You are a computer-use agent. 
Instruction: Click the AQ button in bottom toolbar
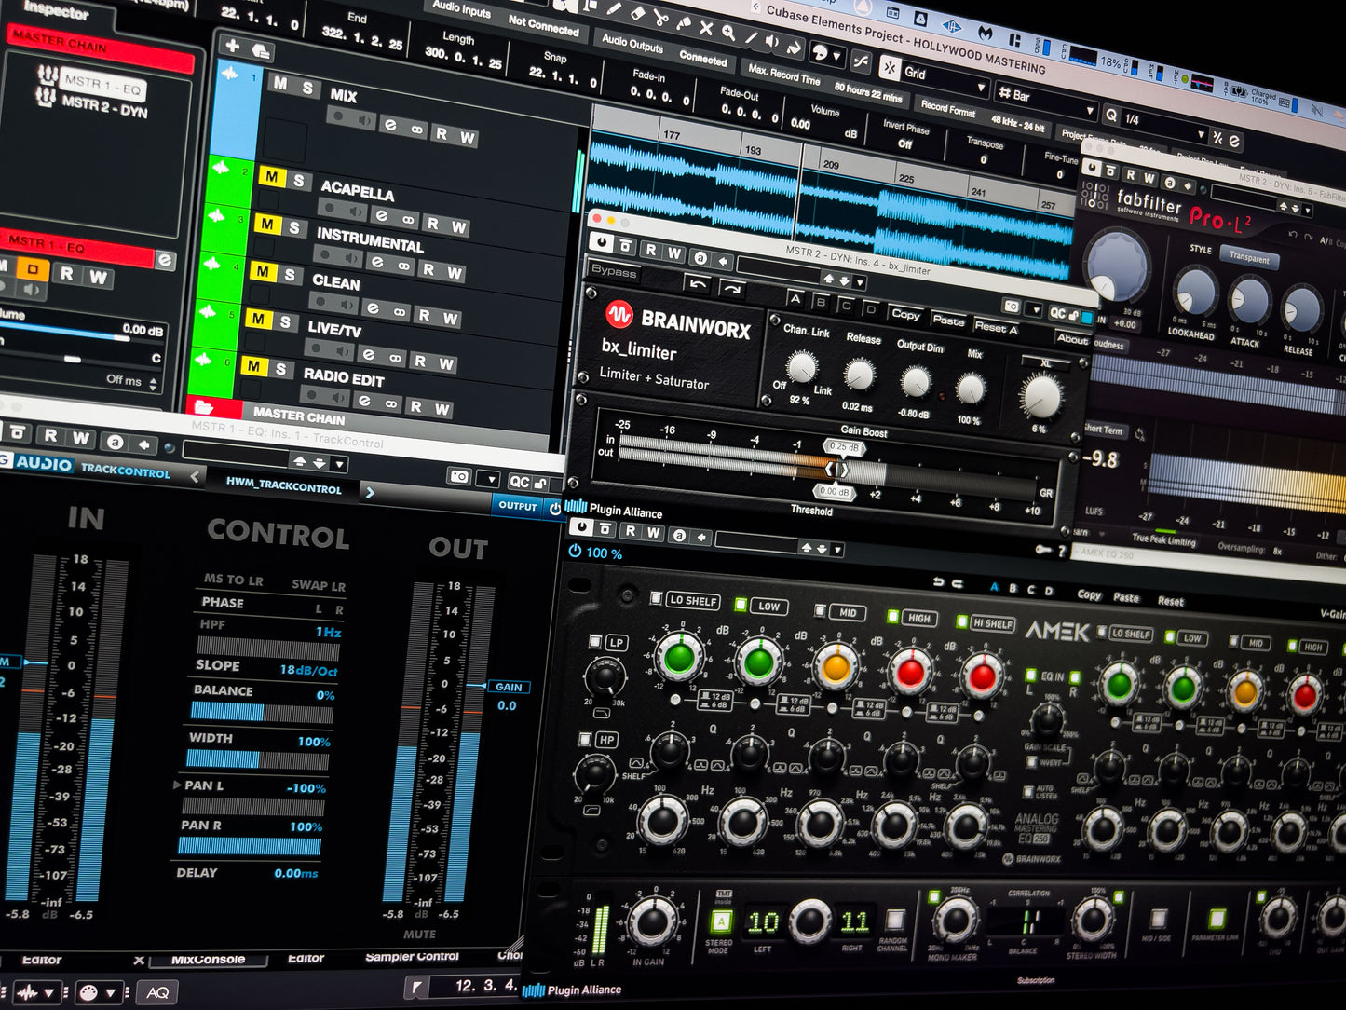coord(157,993)
